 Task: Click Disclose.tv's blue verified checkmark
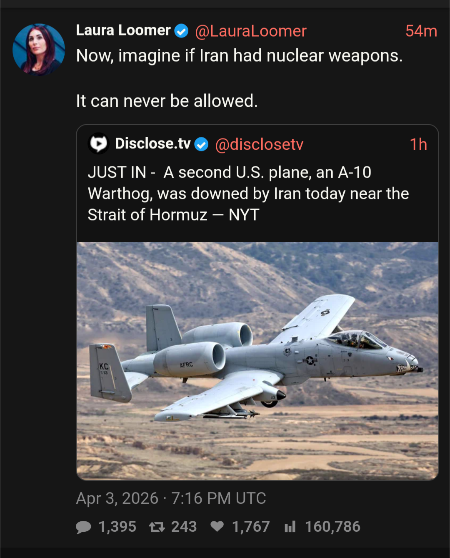point(202,144)
